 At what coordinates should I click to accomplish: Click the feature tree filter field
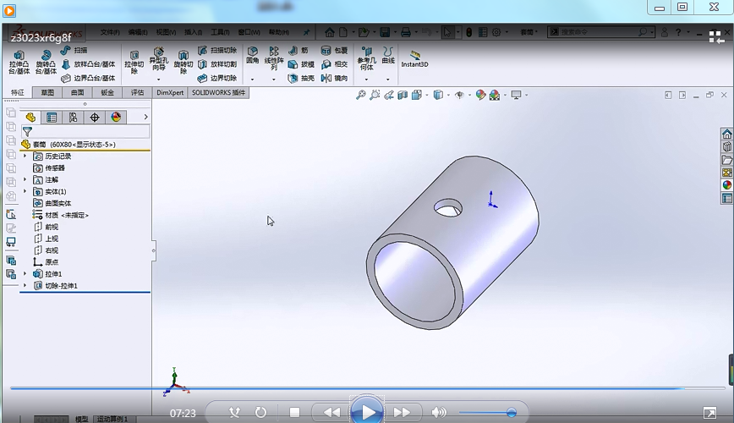(89, 132)
